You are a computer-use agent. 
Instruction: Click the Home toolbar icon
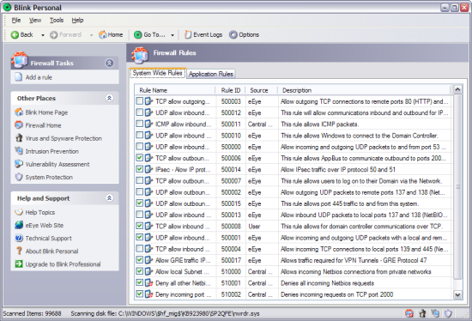103,34
